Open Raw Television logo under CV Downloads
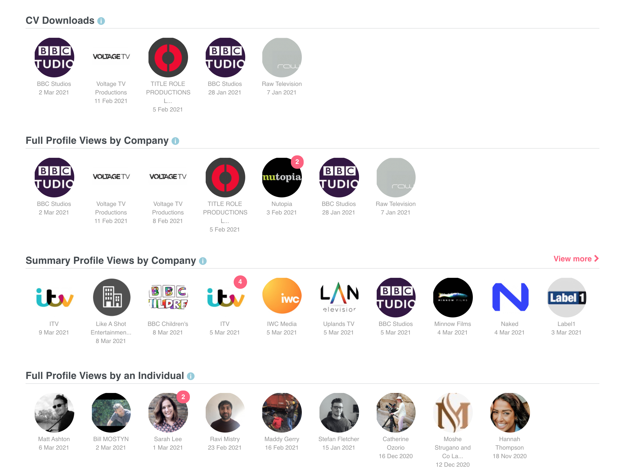Screen dimensions: 628x474 pos(282,58)
